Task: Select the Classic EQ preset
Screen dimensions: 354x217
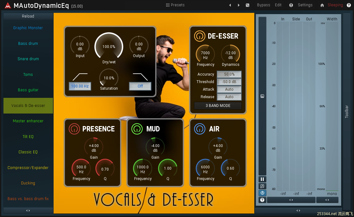Action: [x=28, y=152]
